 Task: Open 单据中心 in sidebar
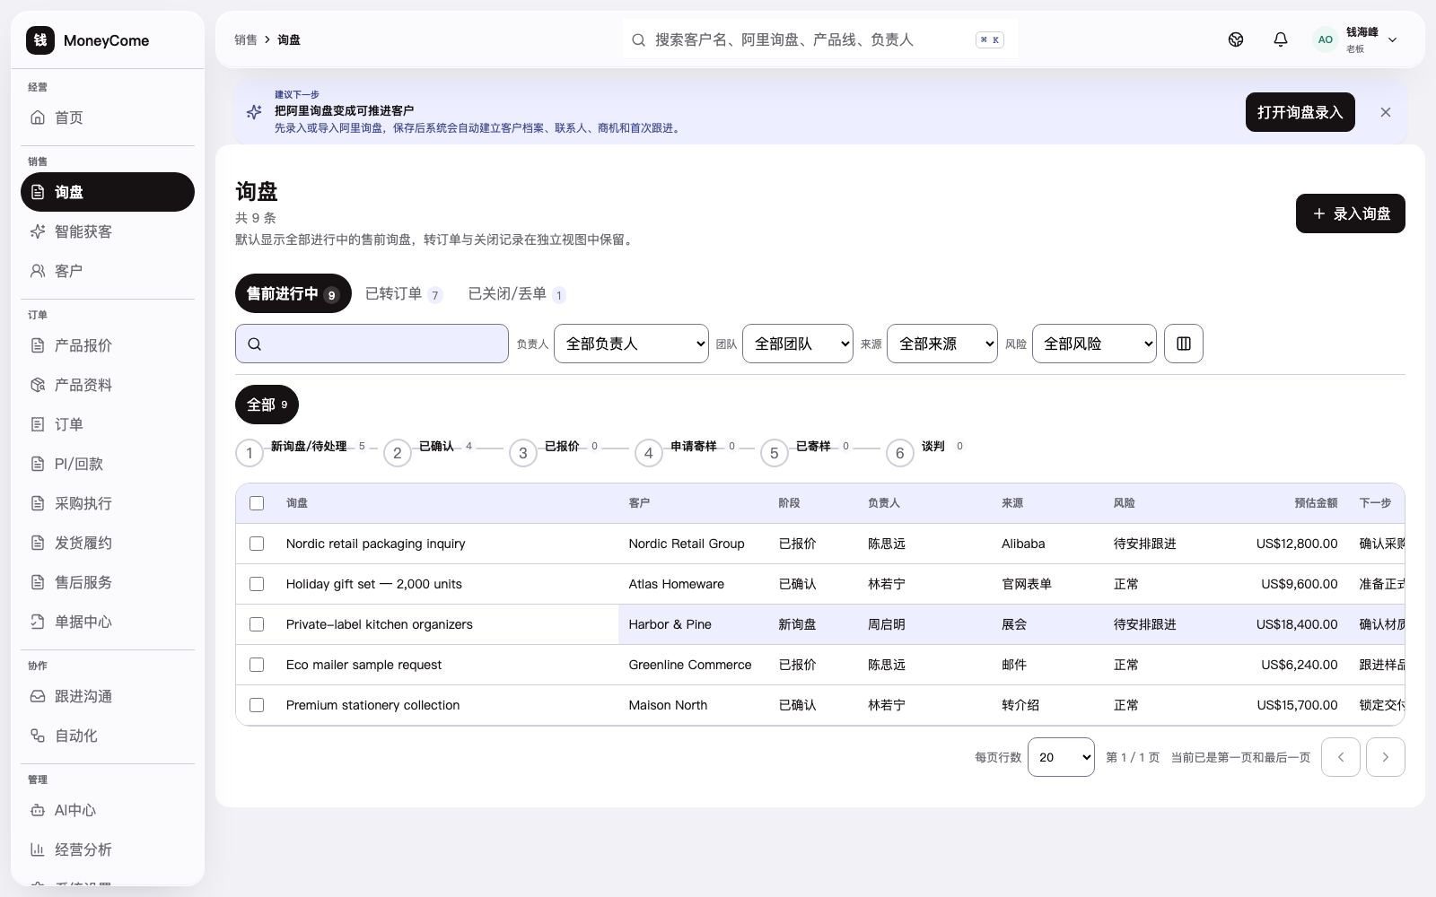tap(107, 622)
